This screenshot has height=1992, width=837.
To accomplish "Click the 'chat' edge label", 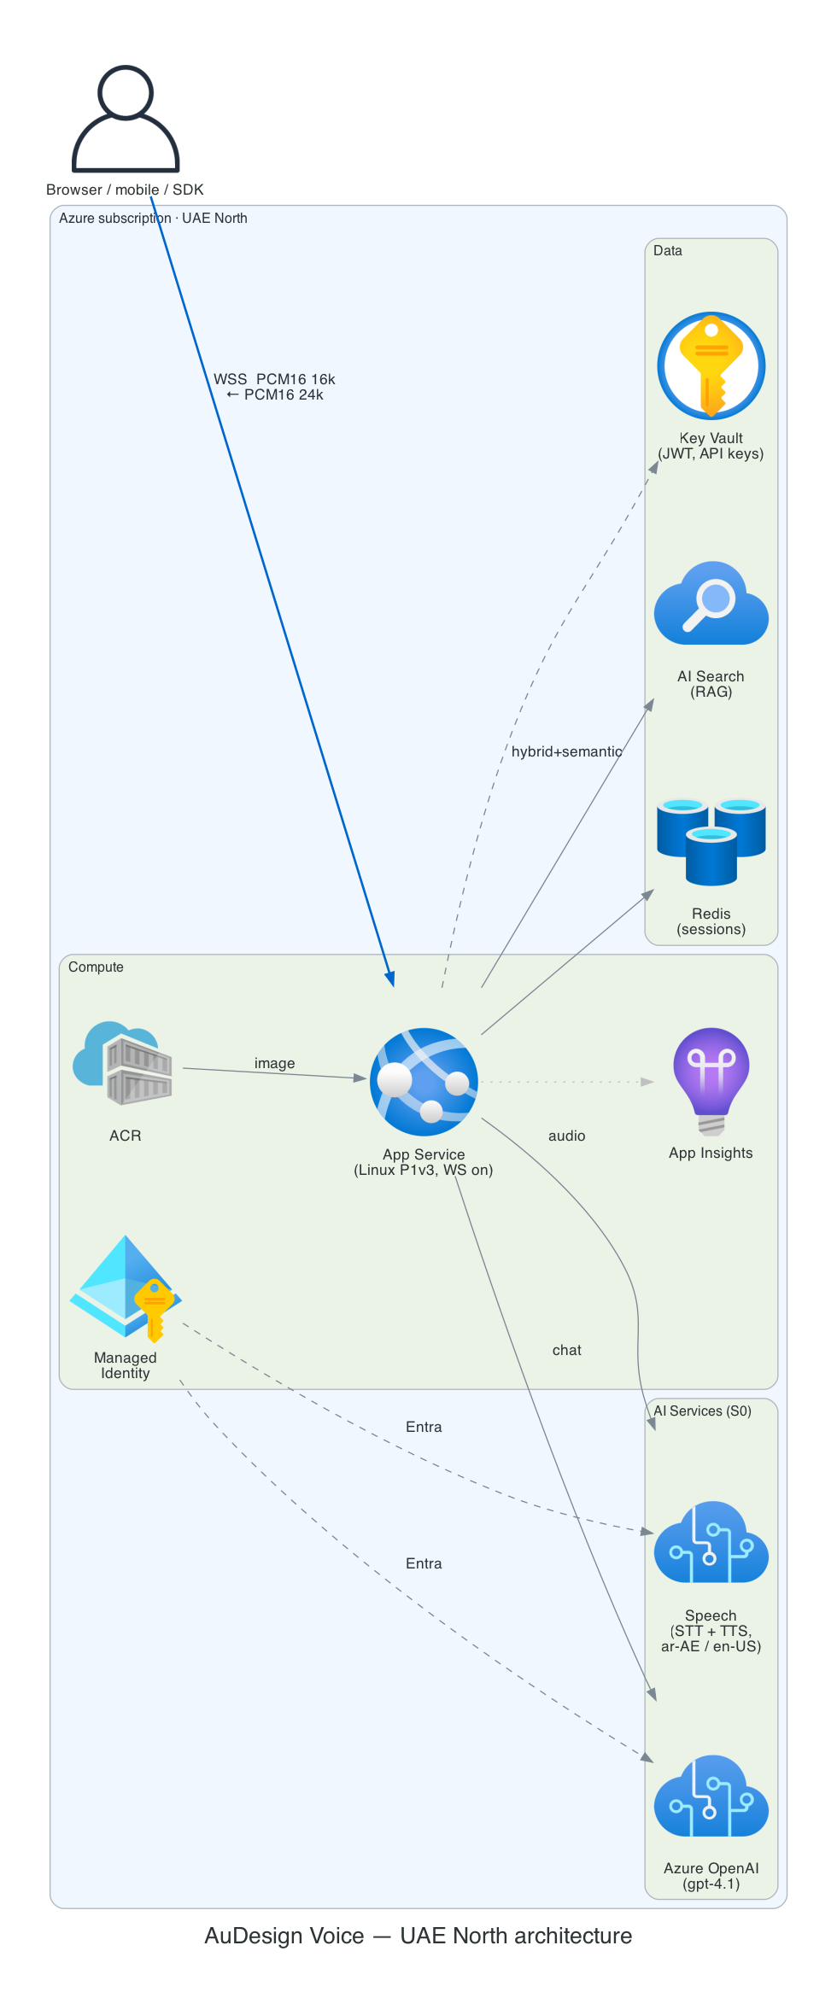I will [567, 1350].
